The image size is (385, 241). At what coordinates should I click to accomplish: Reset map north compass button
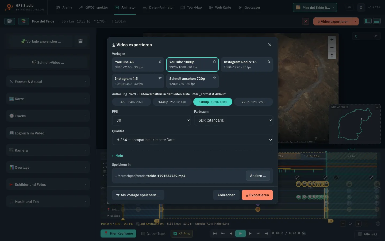[332, 55]
